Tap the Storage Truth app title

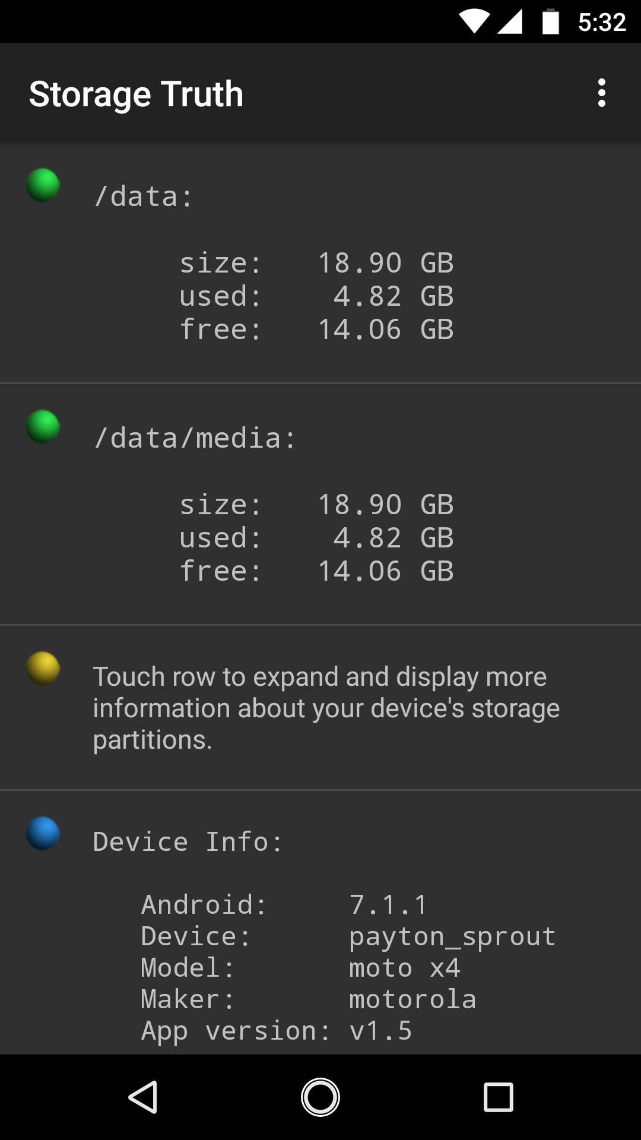point(137,94)
